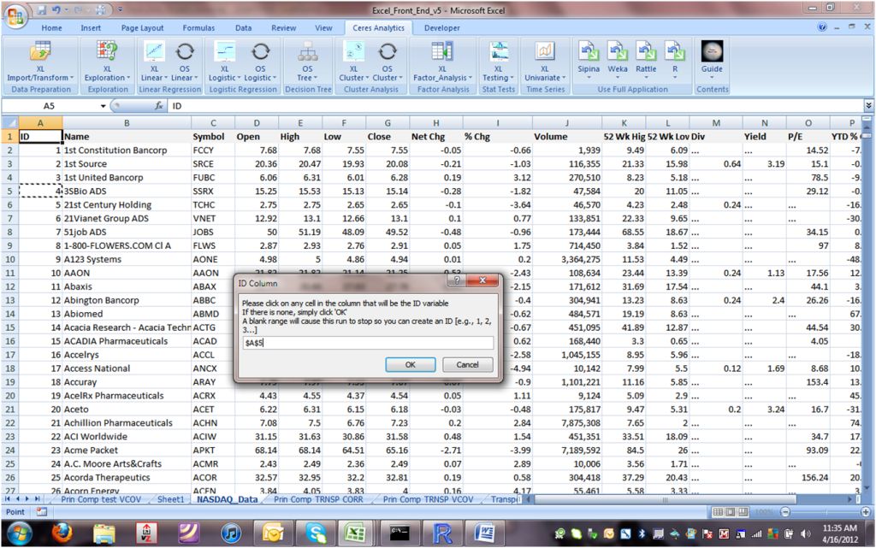The height and width of the screenshot is (548, 876).
Task: Launch XL Linear regression
Action: [x=154, y=62]
